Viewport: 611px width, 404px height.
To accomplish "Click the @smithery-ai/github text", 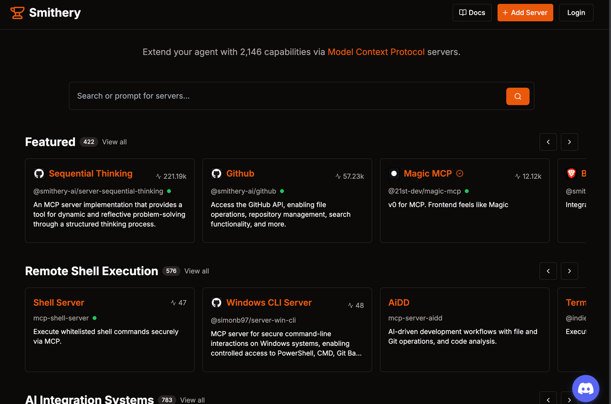I will point(243,191).
